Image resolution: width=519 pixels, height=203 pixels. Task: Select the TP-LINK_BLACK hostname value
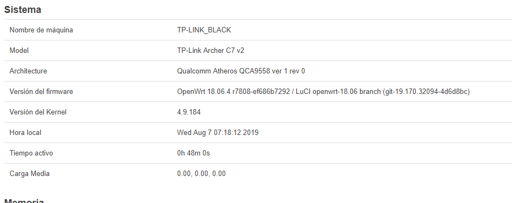tap(204, 30)
